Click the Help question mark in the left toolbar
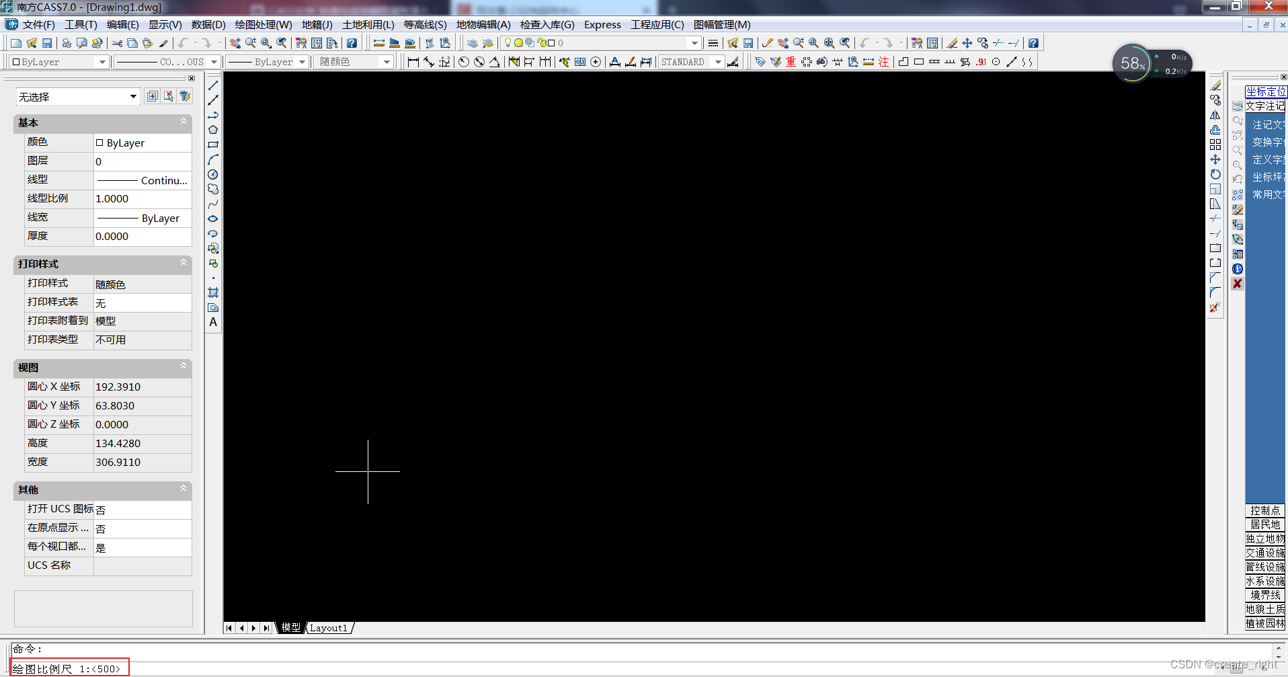The image size is (1288, 677). 352,43
